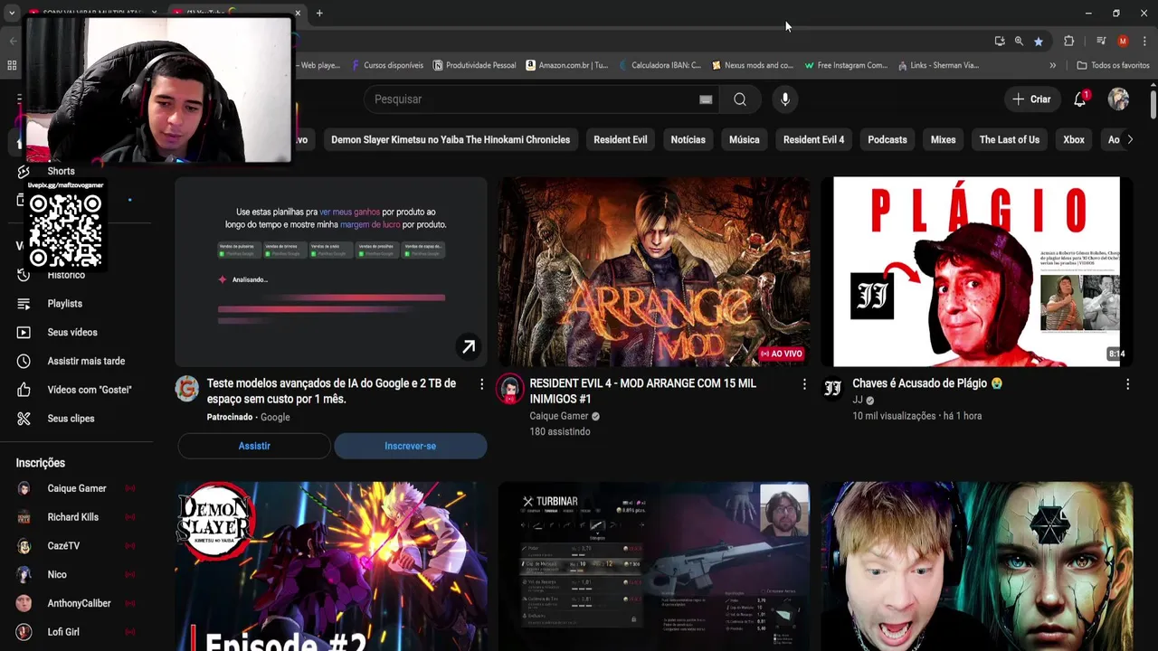Screen dimensions: 1158x651
Task: Open AnthonyCaliber subscription
Action: (77, 603)
